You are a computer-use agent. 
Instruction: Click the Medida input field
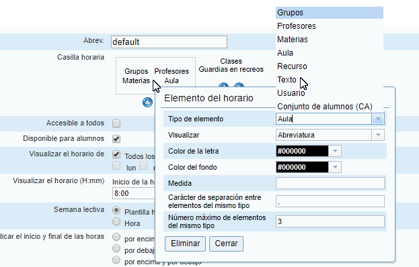click(x=330, y=183)
